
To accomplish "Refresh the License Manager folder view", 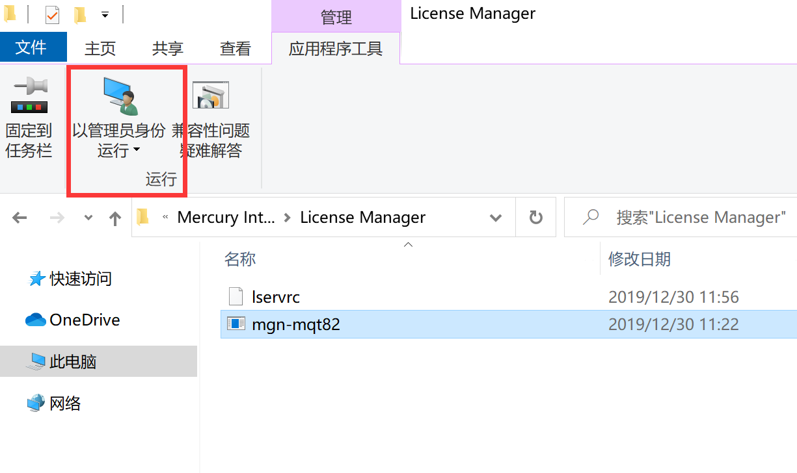I will point(536,217).
